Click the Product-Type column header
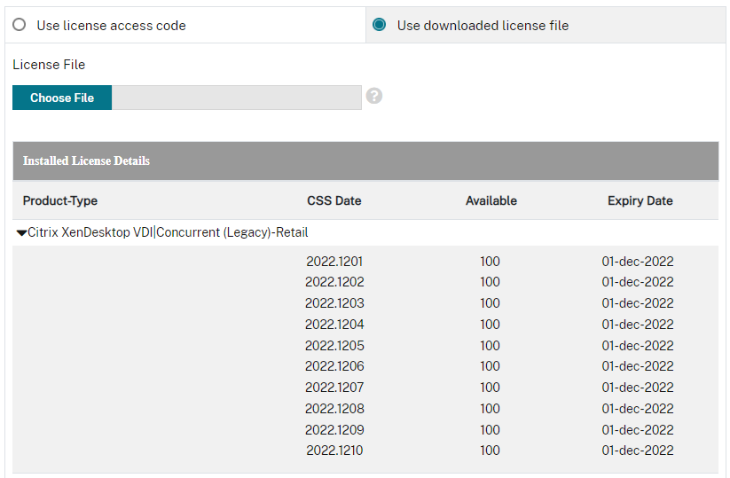The height and width of the screenshot is (478, 730). pyautogui.click(x=60, y=201)
